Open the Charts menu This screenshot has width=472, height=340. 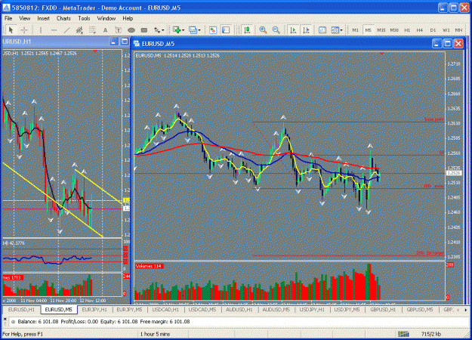[63, 18]
